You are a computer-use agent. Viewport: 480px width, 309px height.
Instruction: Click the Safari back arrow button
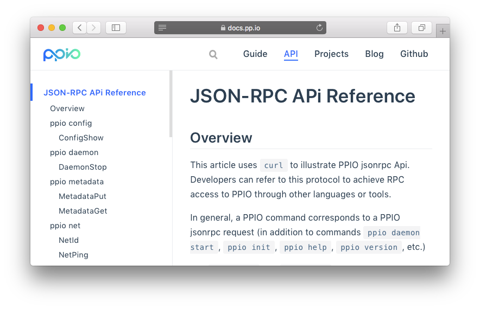coord(80,28)
